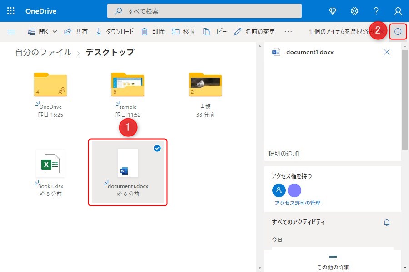Click the premium diamond icon
Screen dimensions: 409x272
coord(332,11)
